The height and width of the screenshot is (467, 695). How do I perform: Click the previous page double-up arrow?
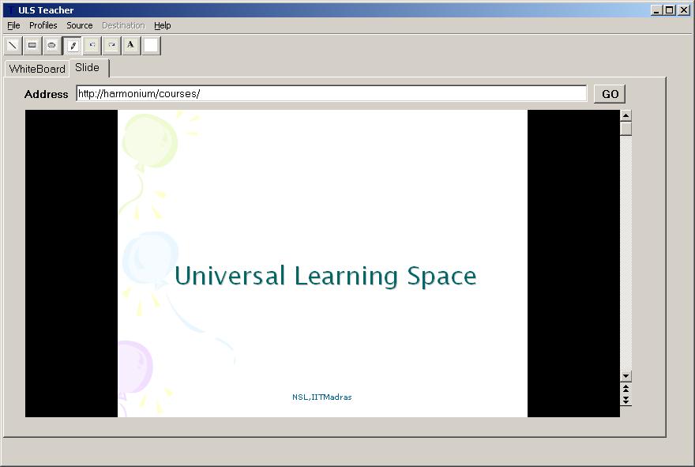[625, 389]
